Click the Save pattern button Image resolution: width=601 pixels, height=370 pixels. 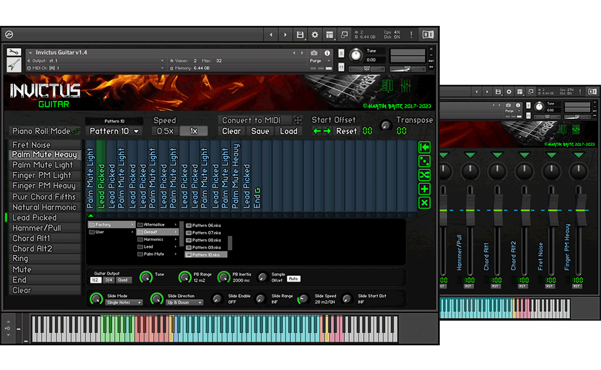[260, 131]
